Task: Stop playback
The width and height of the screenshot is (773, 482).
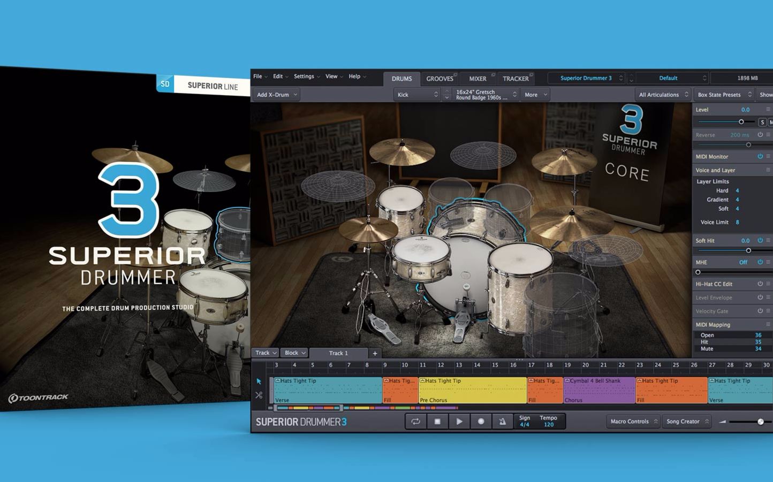Action: (437, 422)
